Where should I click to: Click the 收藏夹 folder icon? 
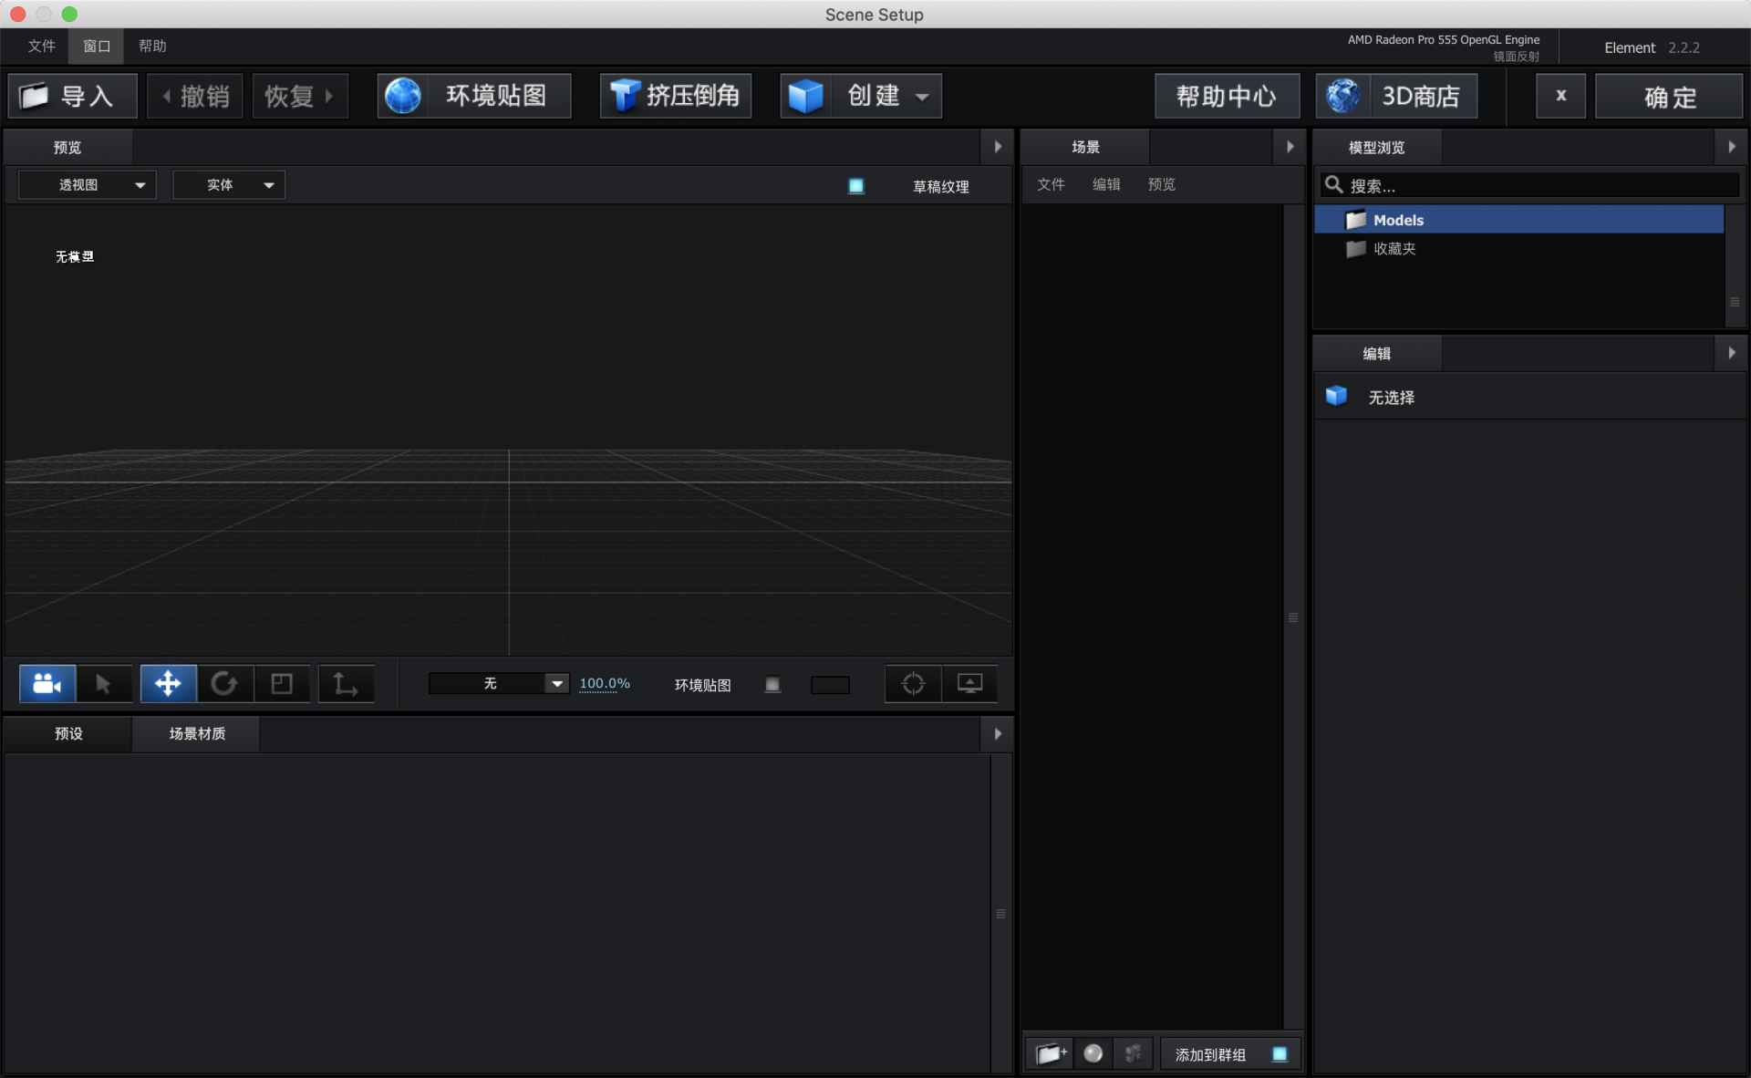click(x=1356, y=249)
